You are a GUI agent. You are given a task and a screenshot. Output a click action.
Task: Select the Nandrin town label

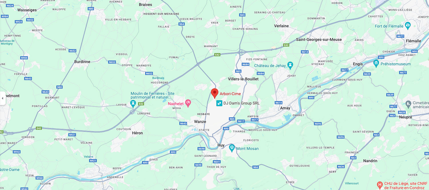click(370, 161)
